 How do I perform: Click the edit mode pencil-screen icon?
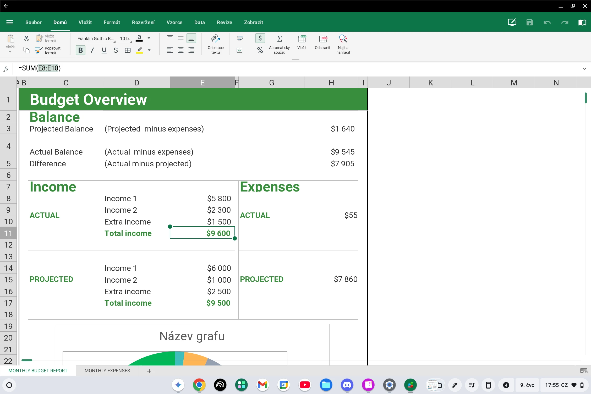(x=512, y=22)
